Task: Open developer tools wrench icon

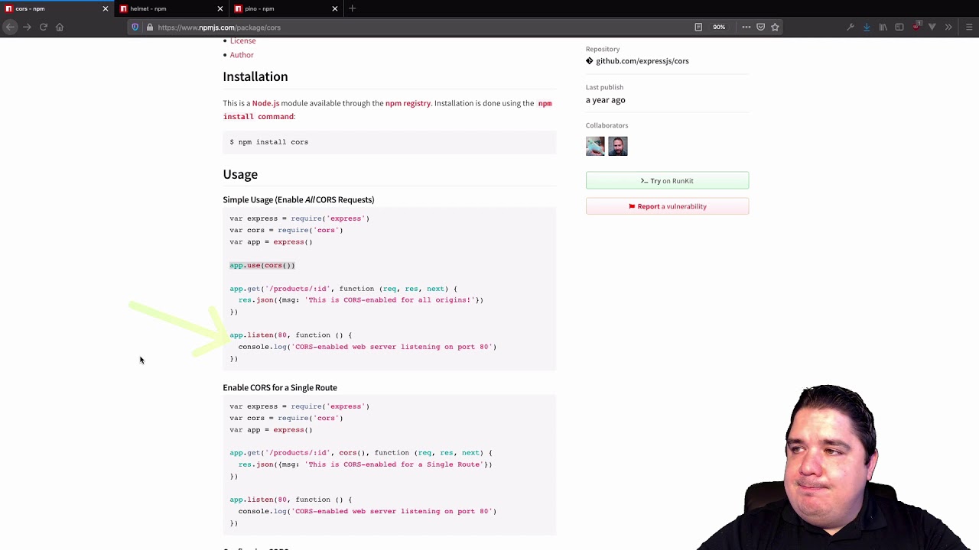Action: [x=851, y=27]
